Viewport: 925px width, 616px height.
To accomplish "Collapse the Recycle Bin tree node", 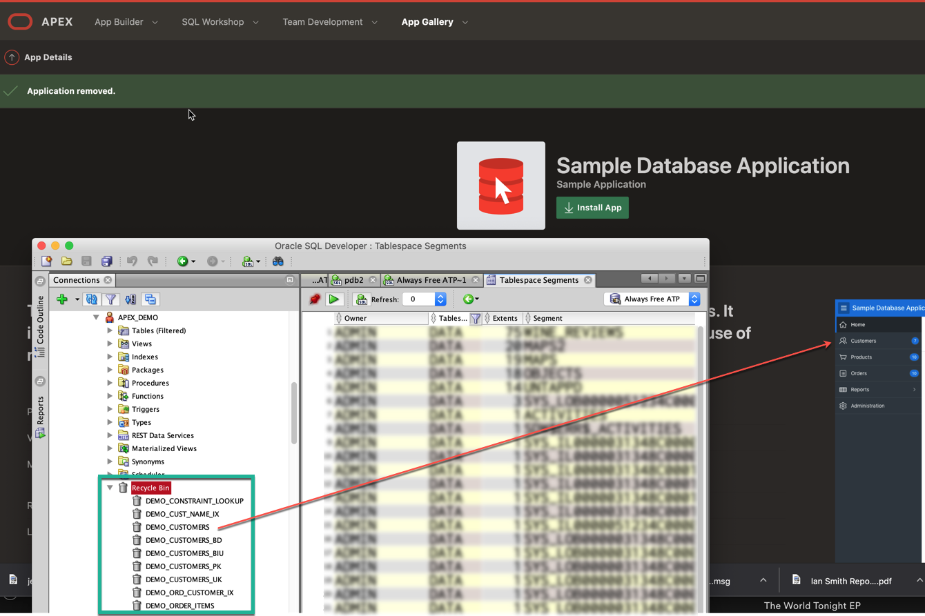I will [110, 488].
